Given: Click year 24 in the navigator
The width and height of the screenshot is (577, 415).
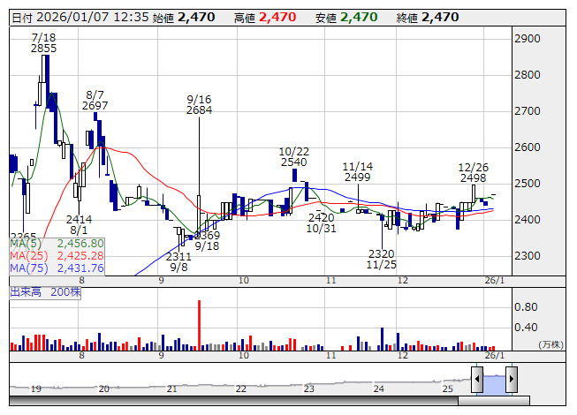Looking at the screenshot, I should [x=379, y=389].
